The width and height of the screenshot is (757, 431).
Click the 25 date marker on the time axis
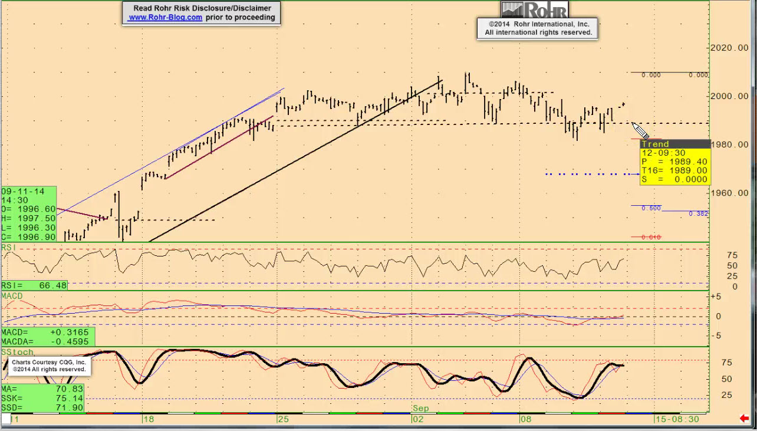[x=282, y=419]
